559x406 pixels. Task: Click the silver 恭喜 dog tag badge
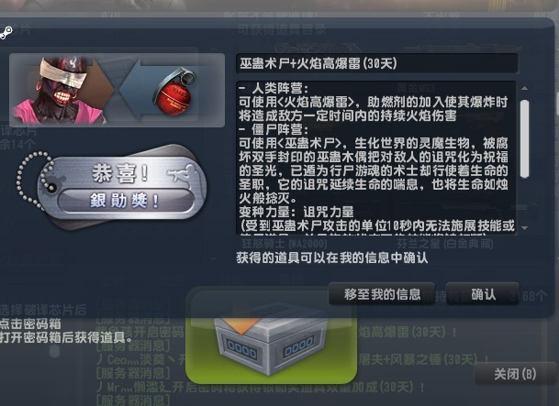click(x=121, y=188)
